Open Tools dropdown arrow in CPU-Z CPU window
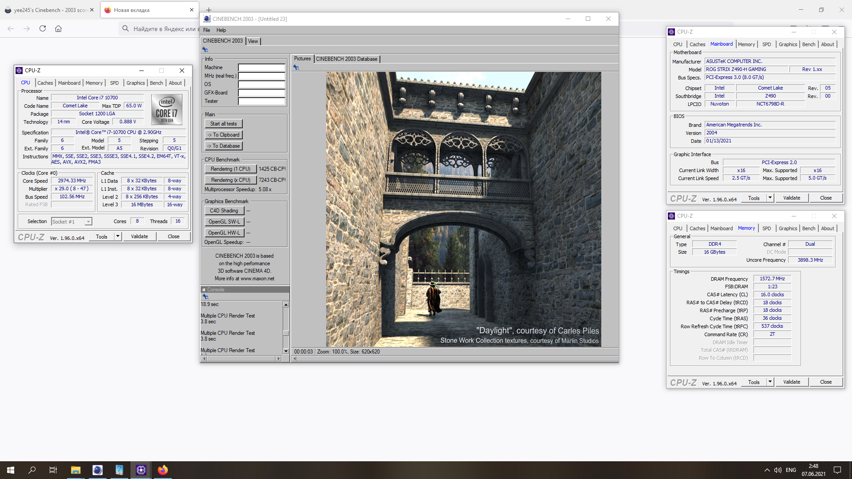This screenshot has height=479, width=852. (118, 236)
